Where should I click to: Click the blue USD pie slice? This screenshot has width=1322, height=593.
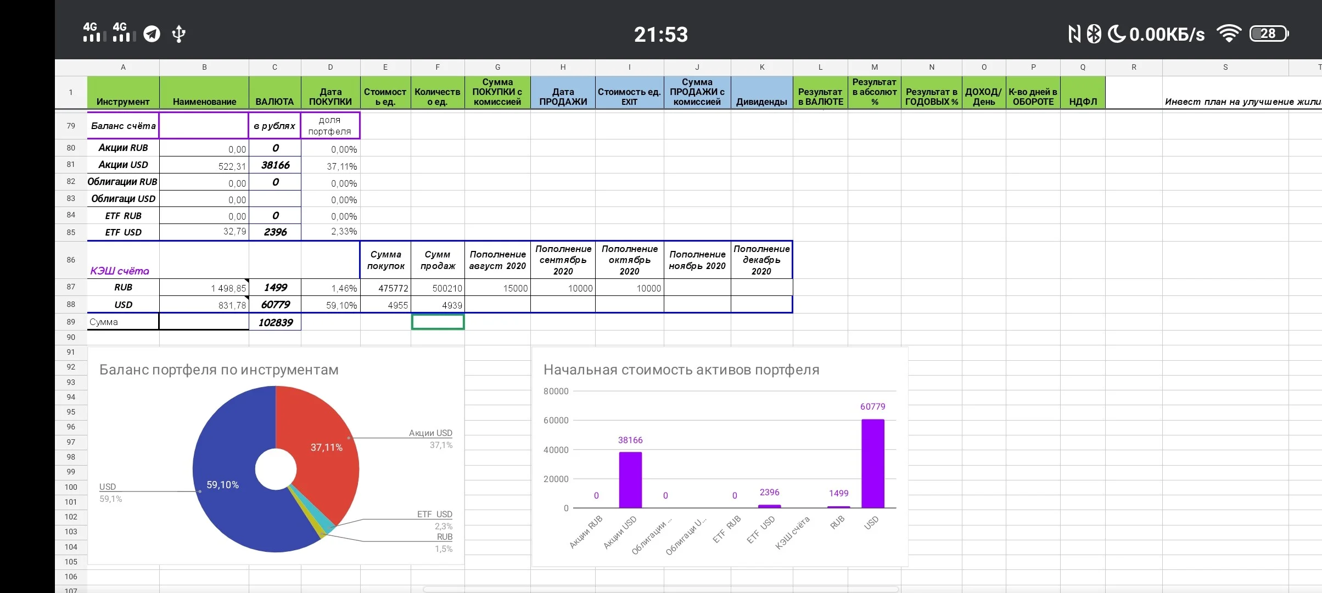(x=231, y=483)
